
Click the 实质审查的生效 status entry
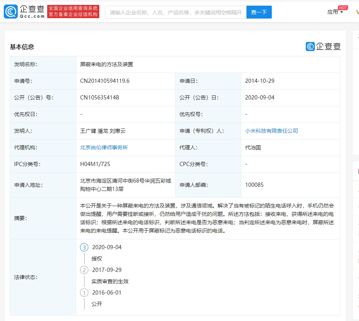tap(110, 281)
